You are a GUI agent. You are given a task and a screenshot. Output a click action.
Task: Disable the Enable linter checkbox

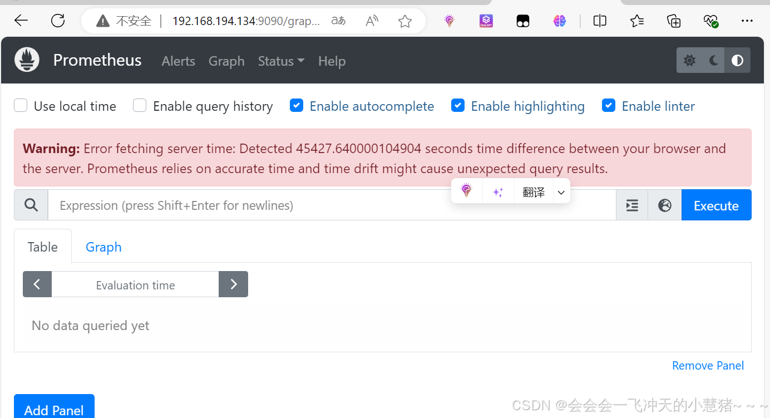coord(609,105)
